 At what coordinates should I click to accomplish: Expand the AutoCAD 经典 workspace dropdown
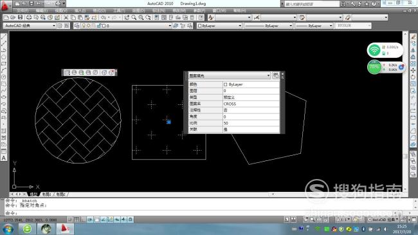pyautogui.click(x=30, y=26)
